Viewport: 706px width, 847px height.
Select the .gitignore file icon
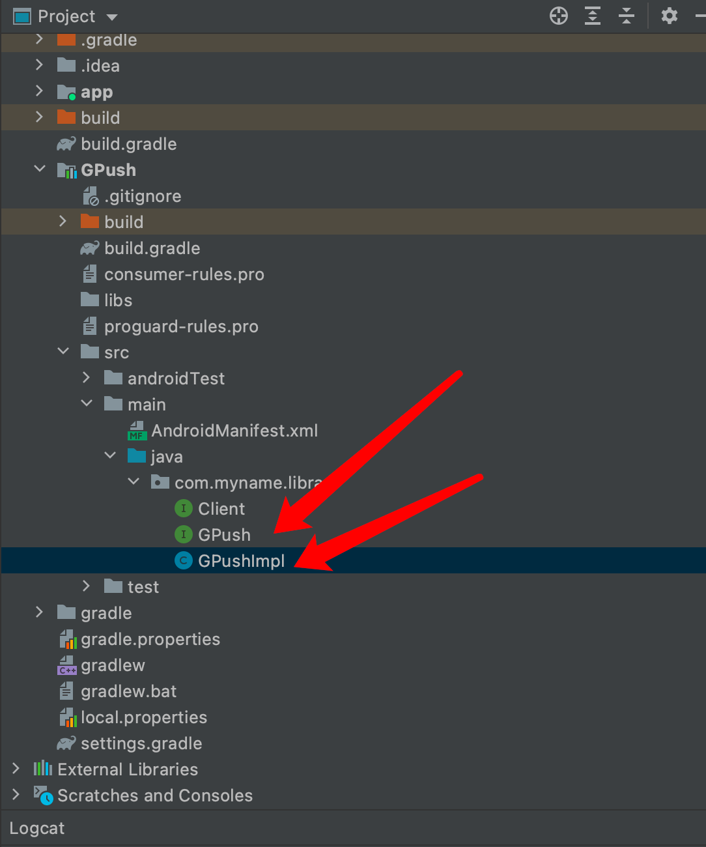(91, 195)
